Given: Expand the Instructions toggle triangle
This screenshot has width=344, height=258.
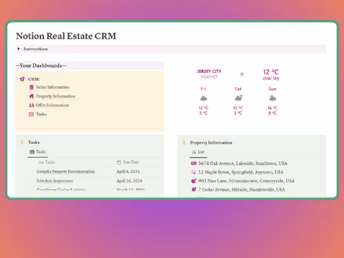Looking at the screenshot, I should (19, 49).
